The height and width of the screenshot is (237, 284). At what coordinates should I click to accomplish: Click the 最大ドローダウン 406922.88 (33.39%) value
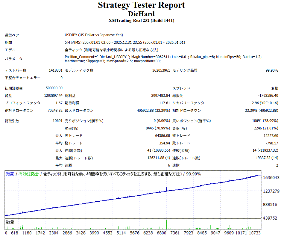click(x=153, y=111)
